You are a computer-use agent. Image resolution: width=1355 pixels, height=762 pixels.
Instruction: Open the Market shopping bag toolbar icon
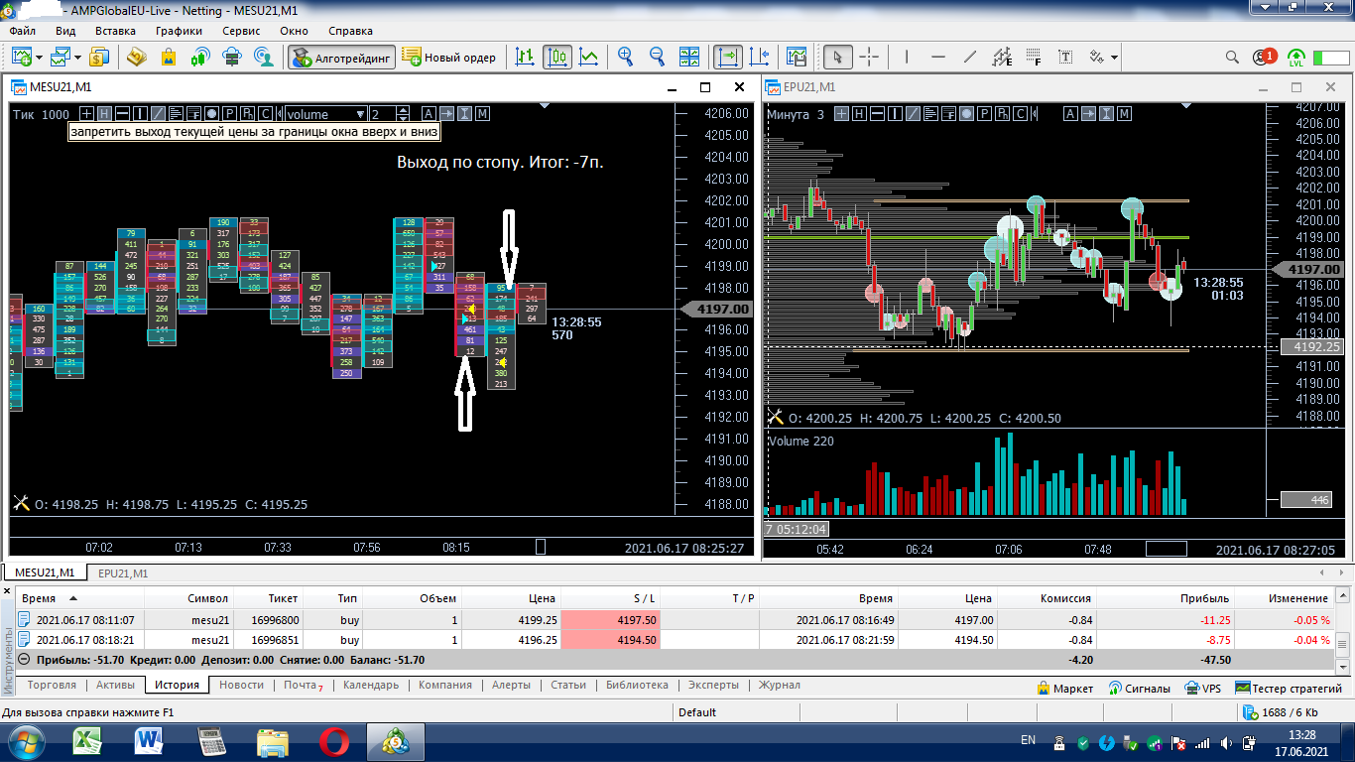click(169, 57)
